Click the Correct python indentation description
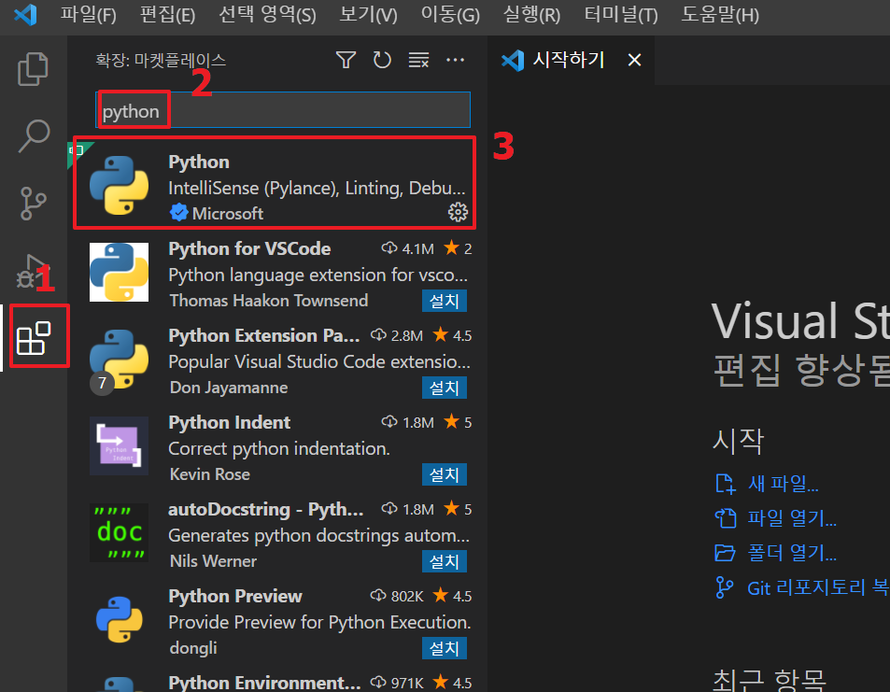 (279, 448)
